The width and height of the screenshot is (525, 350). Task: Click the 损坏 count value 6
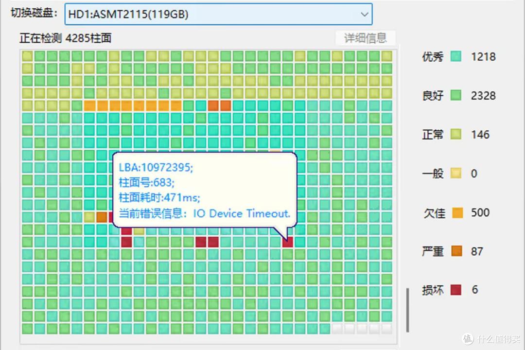click(x=475, y=290)
